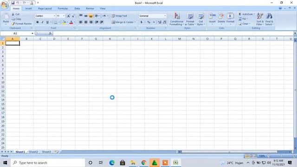Open the General number format dropdown

[x=165, y=16]
